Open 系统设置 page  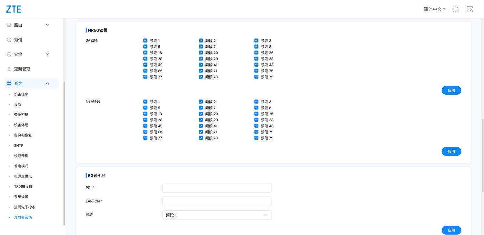(21, 197)
